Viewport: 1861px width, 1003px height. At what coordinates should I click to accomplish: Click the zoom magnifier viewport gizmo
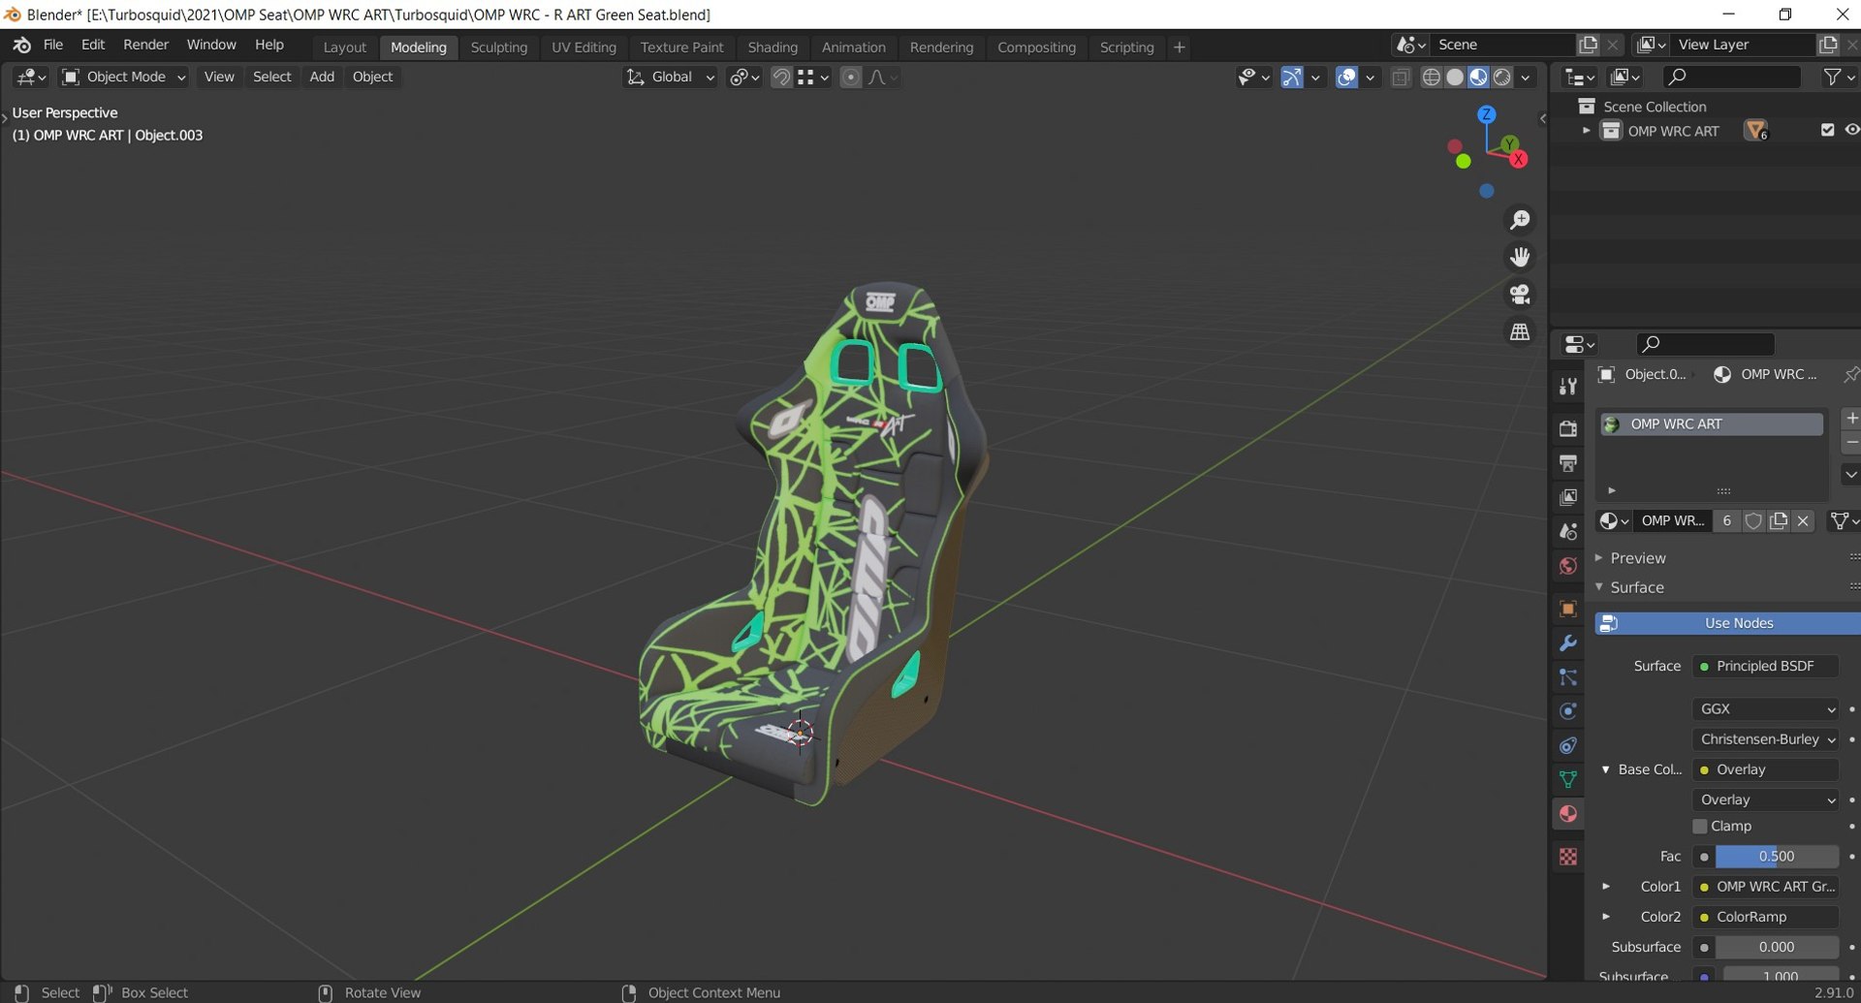tap(1520, 220)
